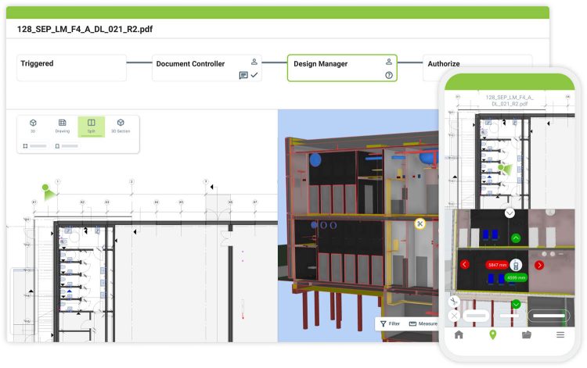
Task: Click the Filter tool in 3D viewer
Action: point(390,323)
